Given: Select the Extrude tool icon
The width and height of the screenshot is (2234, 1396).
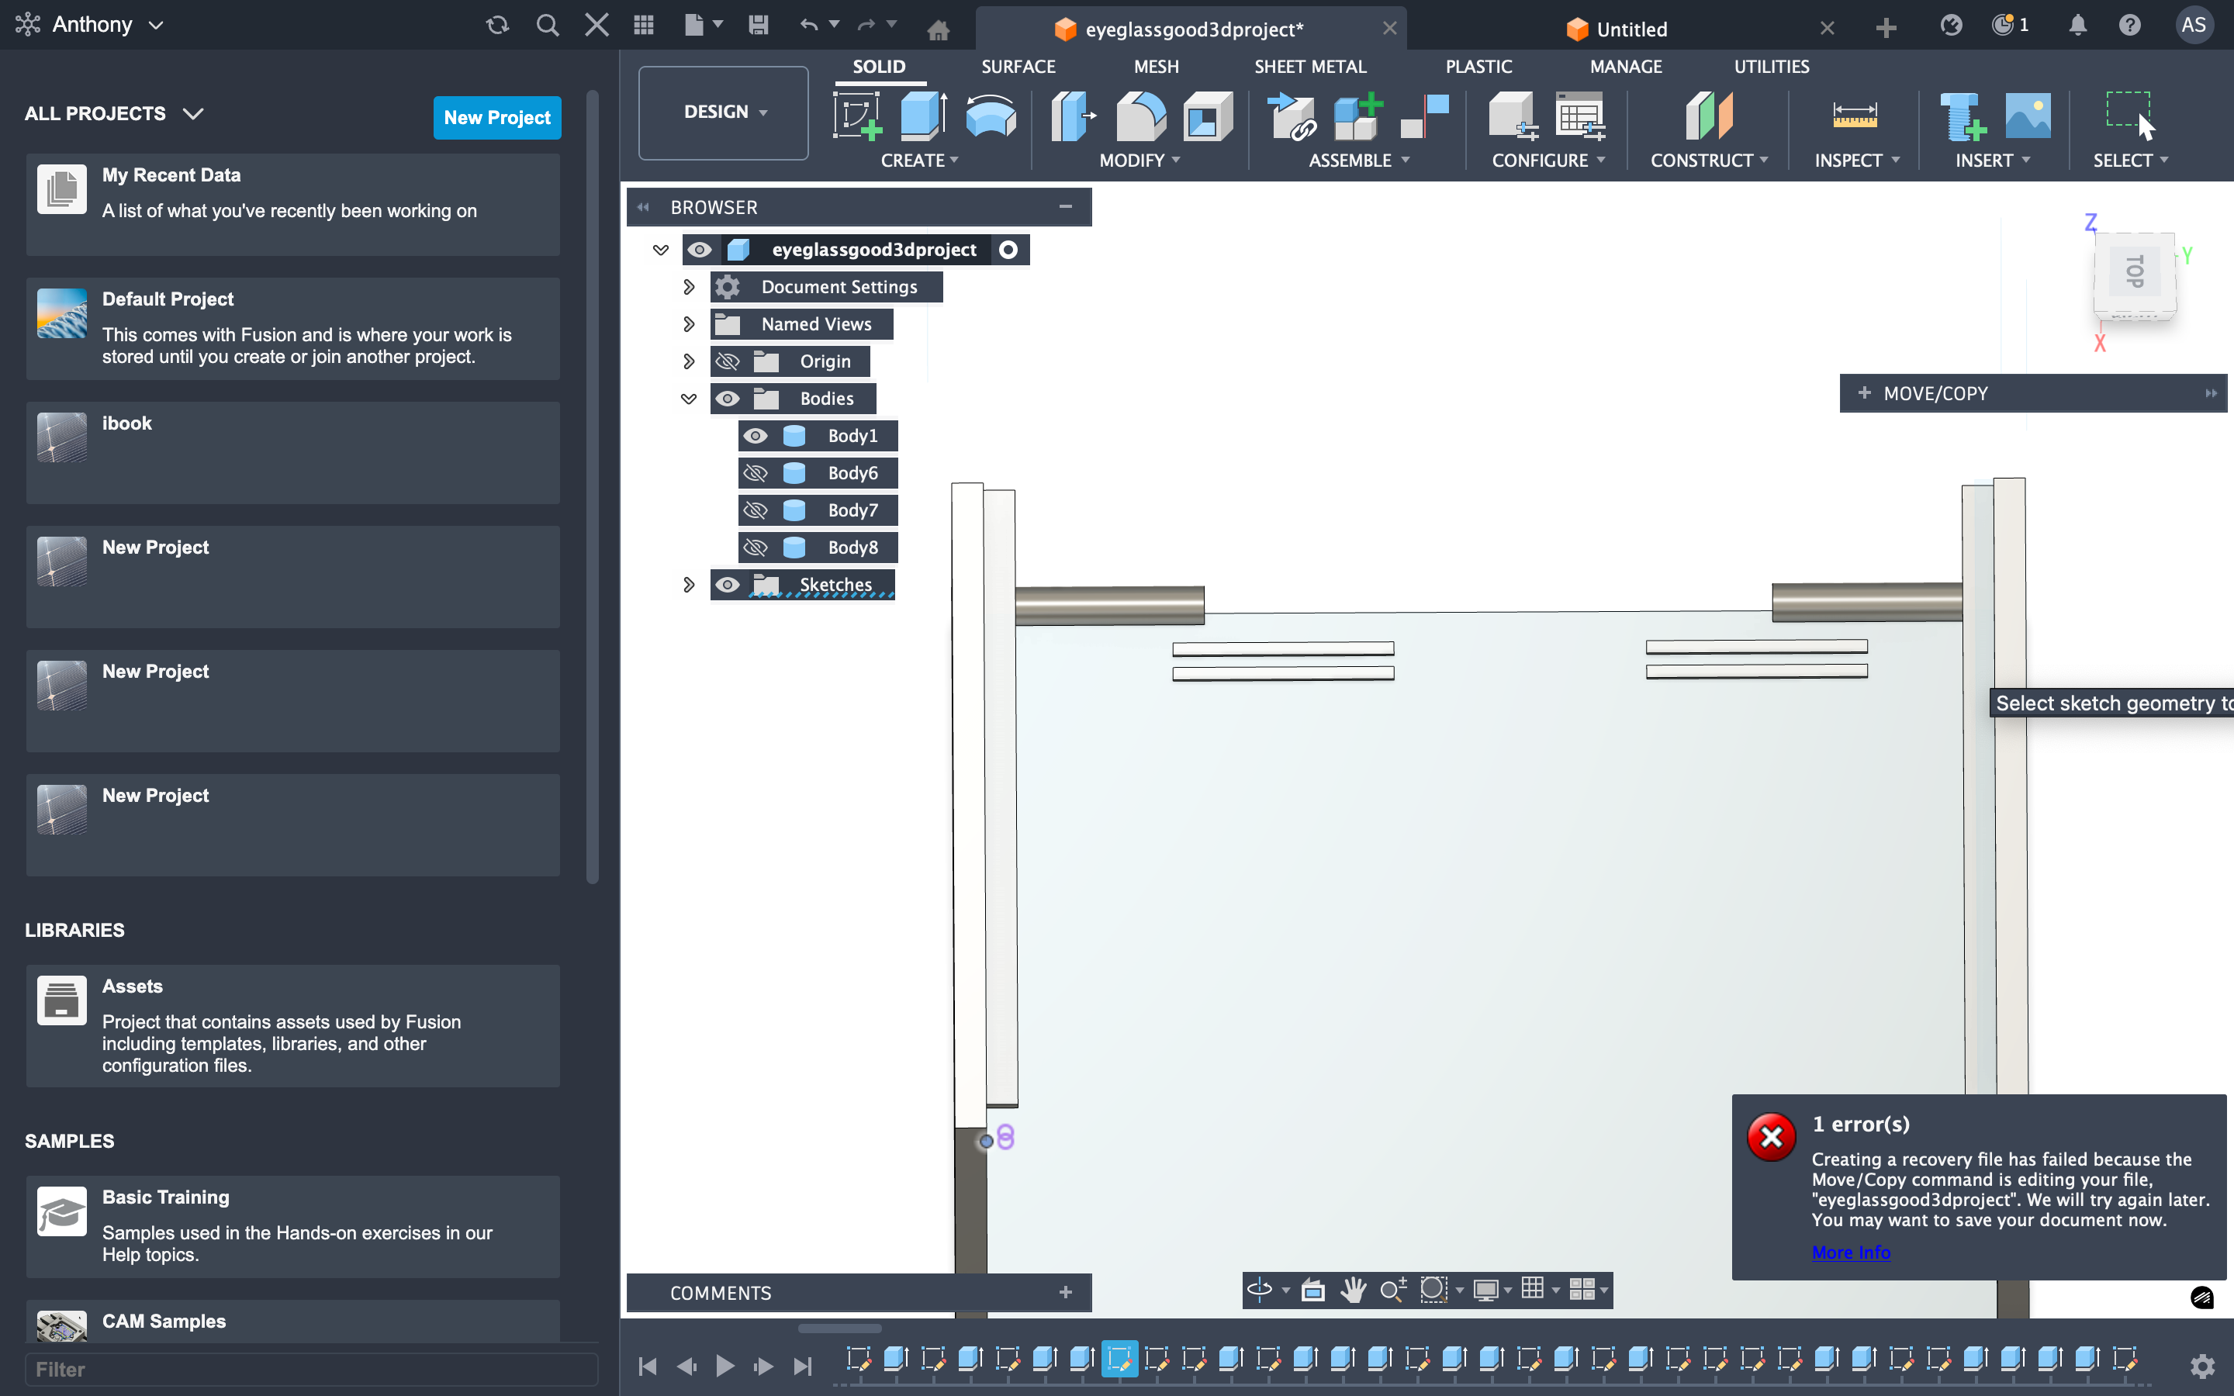Looking at the screenshot, I should point(922,116).
